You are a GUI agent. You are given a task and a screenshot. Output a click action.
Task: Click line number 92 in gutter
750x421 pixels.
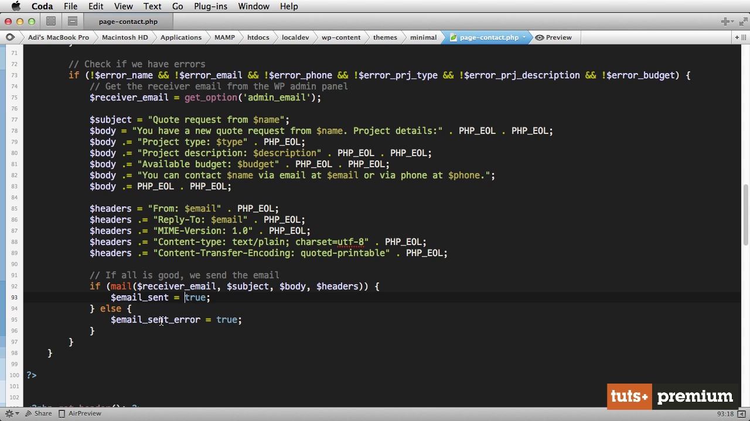[x=13, y=287]
